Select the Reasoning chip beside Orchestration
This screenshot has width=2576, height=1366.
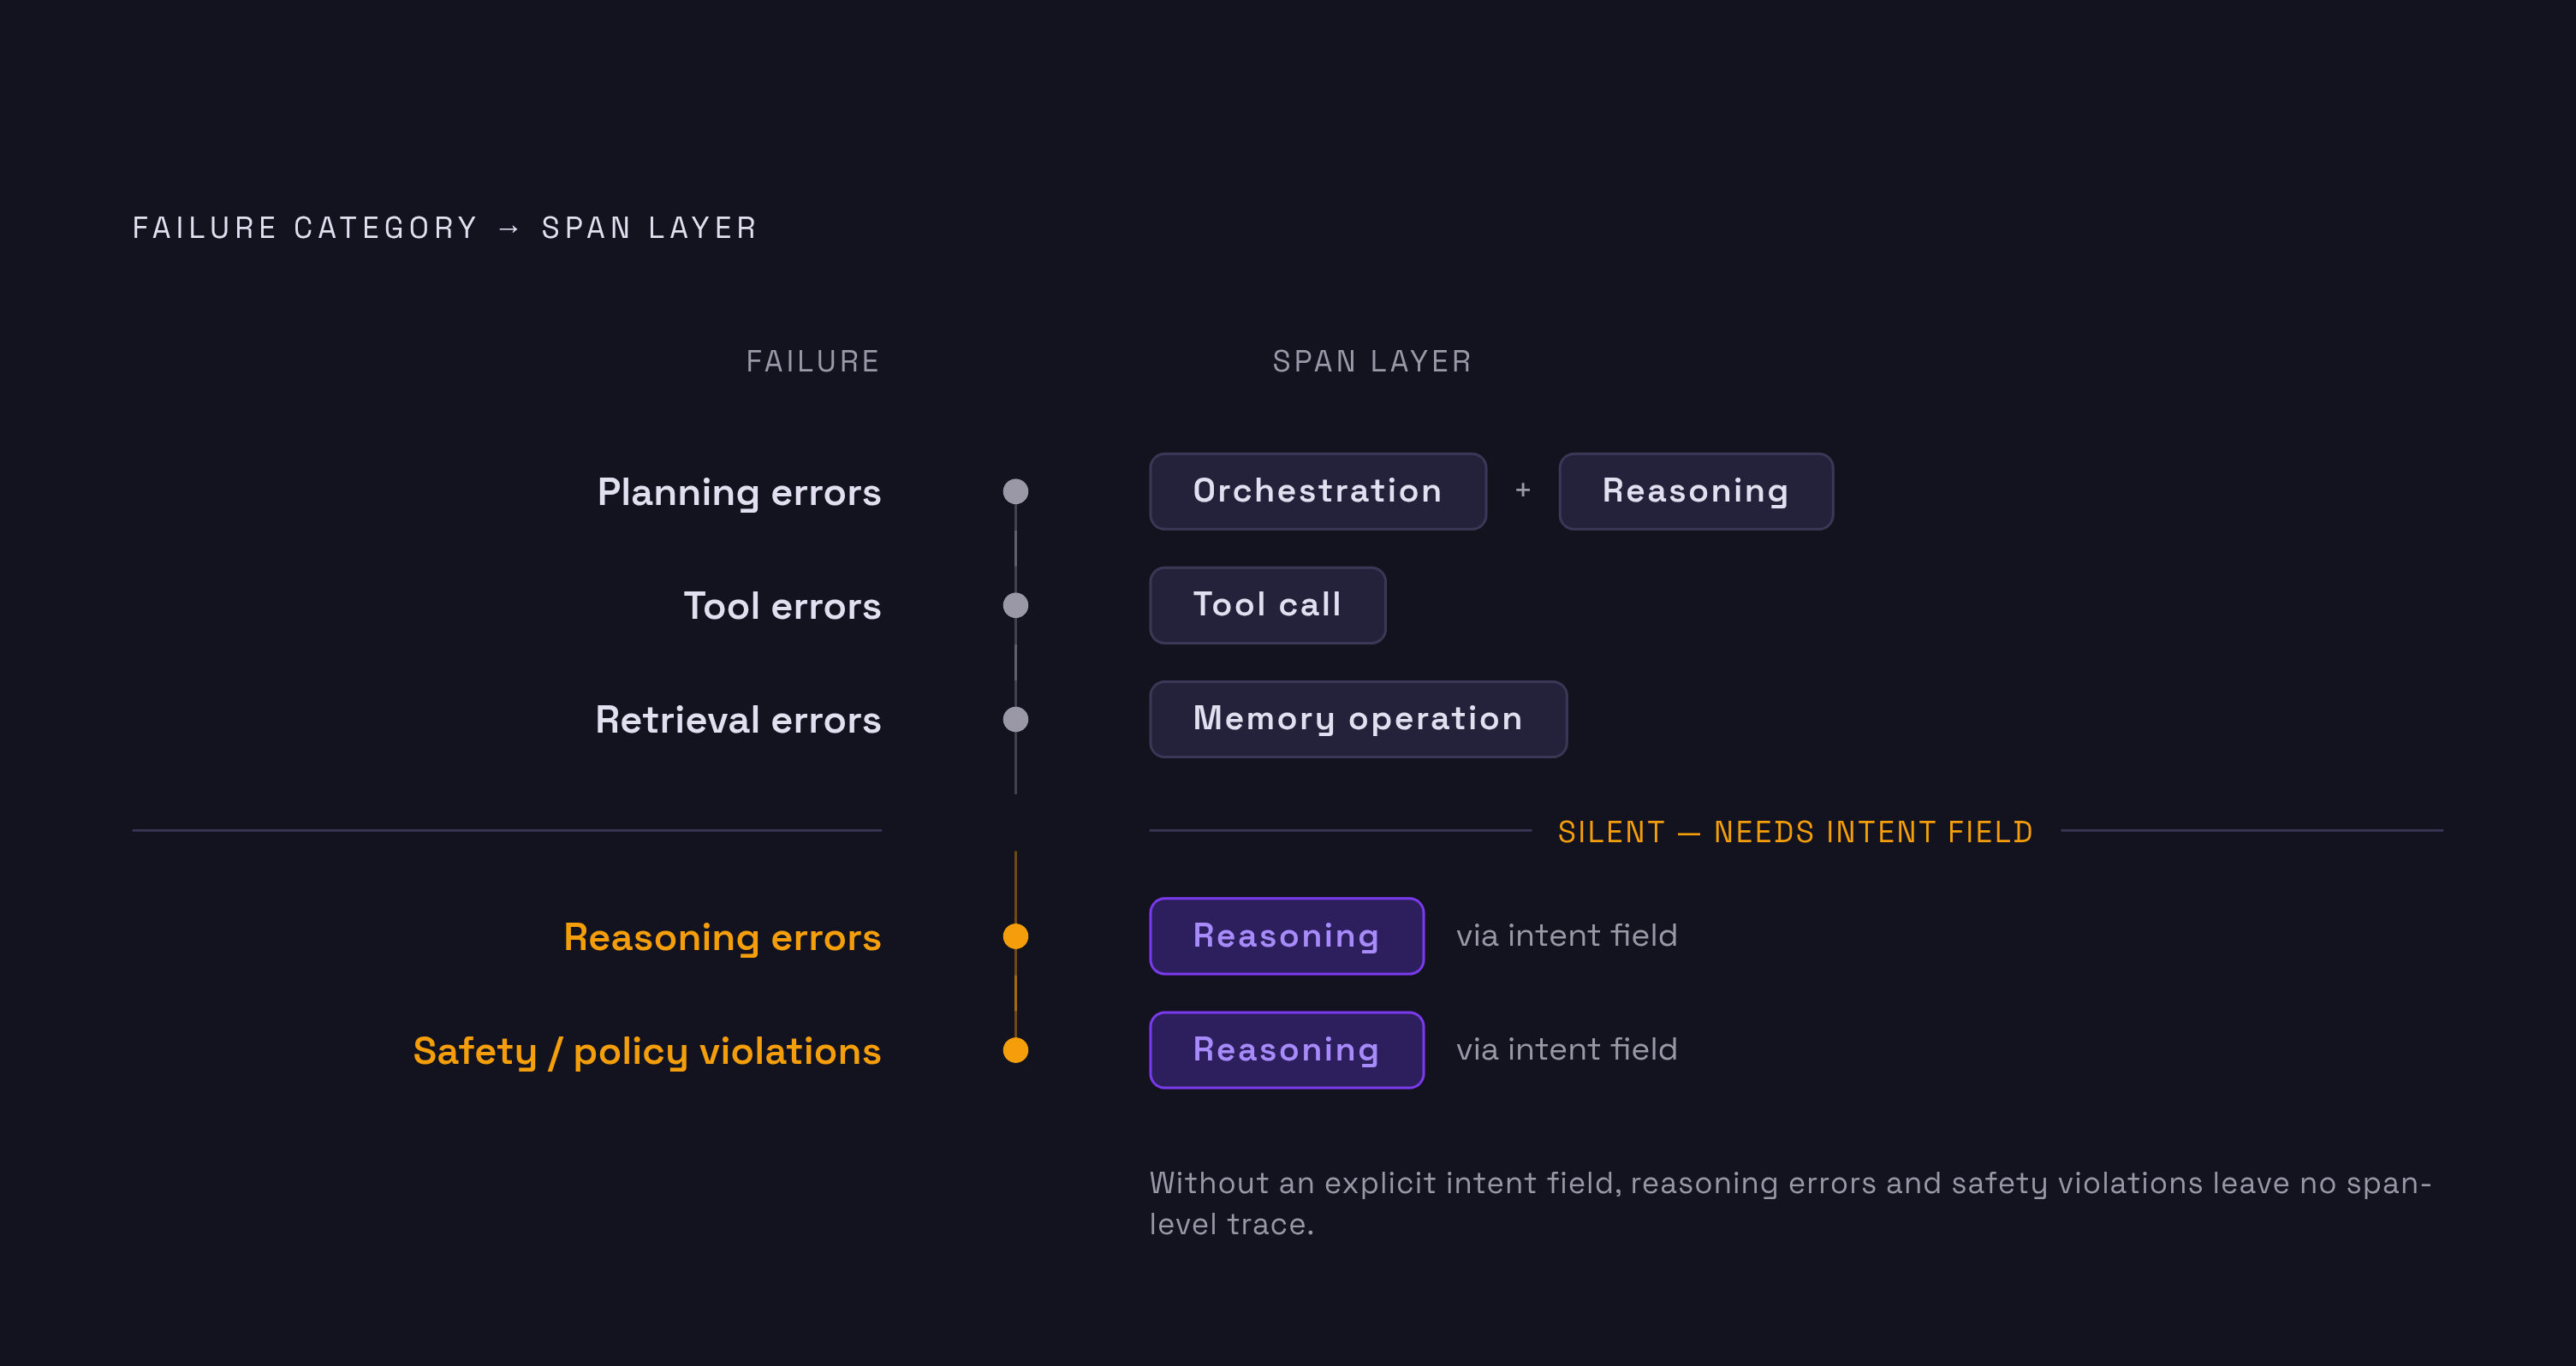coord(1695,491)
